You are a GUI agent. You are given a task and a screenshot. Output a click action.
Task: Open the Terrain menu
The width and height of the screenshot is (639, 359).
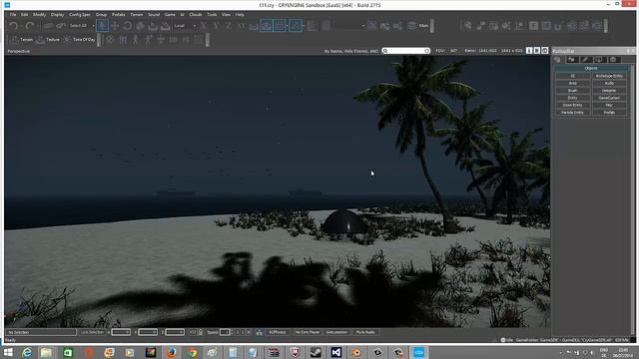pos(137,14)
